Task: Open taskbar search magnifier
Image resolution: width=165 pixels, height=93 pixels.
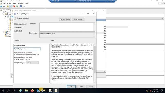Action: [x=8, y=90]
